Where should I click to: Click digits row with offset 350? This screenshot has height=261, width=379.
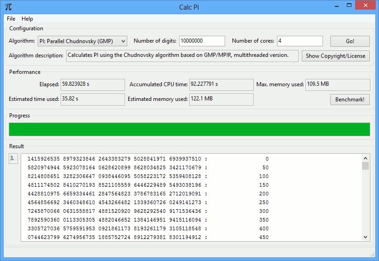click(148, 220)
